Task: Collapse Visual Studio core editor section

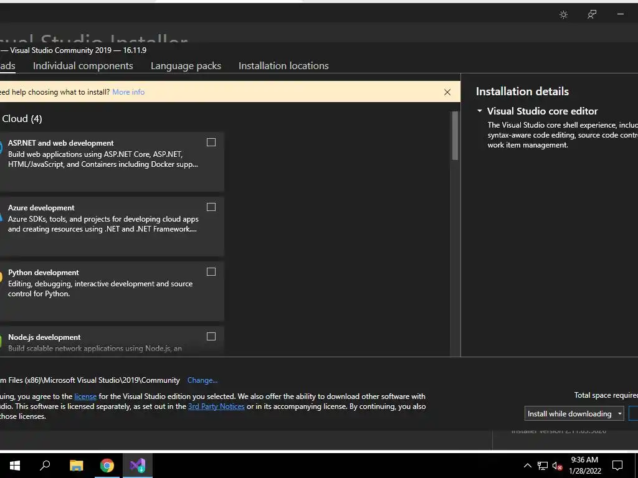Action: pos(480,111)
